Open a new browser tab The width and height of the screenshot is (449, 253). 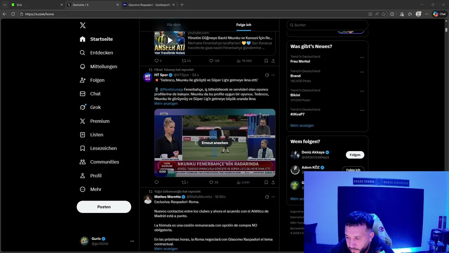click(182, 5)
